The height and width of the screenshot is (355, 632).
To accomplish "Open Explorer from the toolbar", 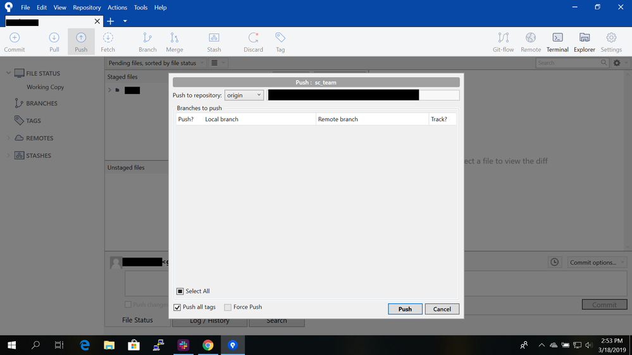I will click(x=585, y=42).
